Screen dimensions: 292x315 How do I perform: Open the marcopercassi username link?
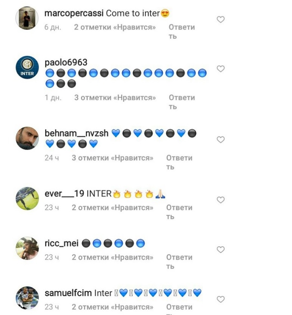(x=74, y=13)
